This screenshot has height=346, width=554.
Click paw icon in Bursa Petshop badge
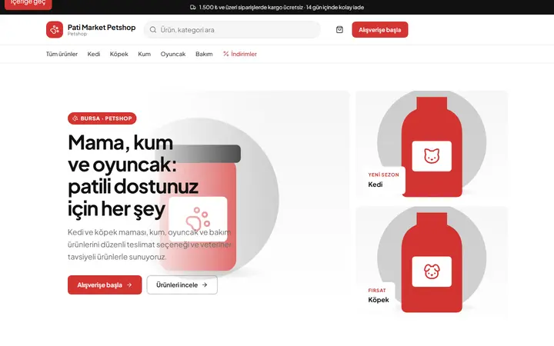tap(75, 118)
